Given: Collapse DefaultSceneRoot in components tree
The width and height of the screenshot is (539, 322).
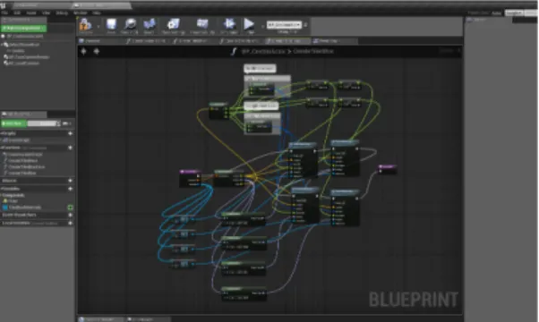Looking at the screenshot, I should tap(2, 45).
